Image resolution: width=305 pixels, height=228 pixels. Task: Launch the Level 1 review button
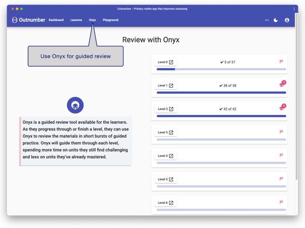165,85
